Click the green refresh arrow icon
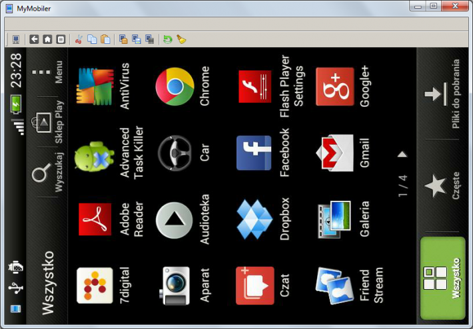The image size is (473, 329). [x=168, y=39]
